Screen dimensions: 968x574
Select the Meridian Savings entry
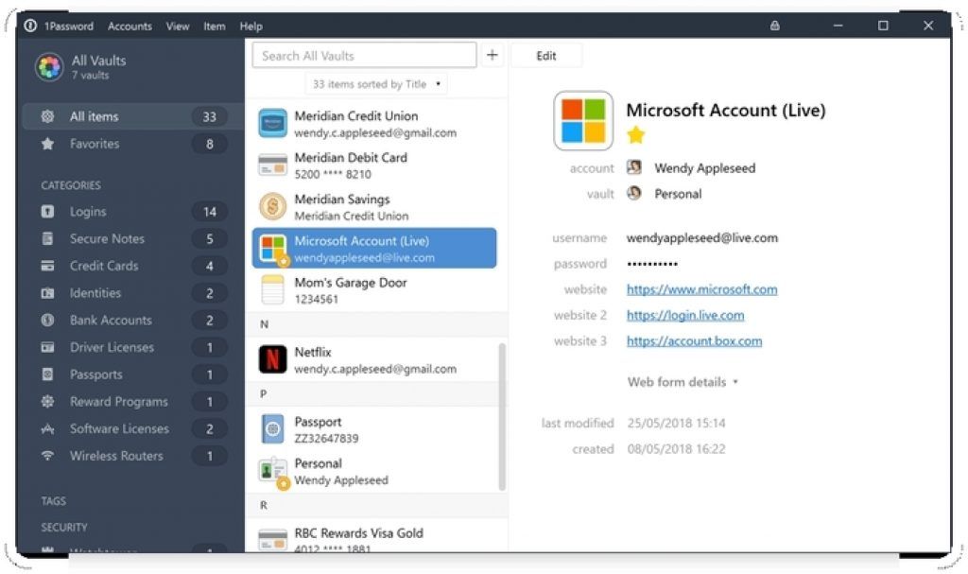tap(376, 207)
